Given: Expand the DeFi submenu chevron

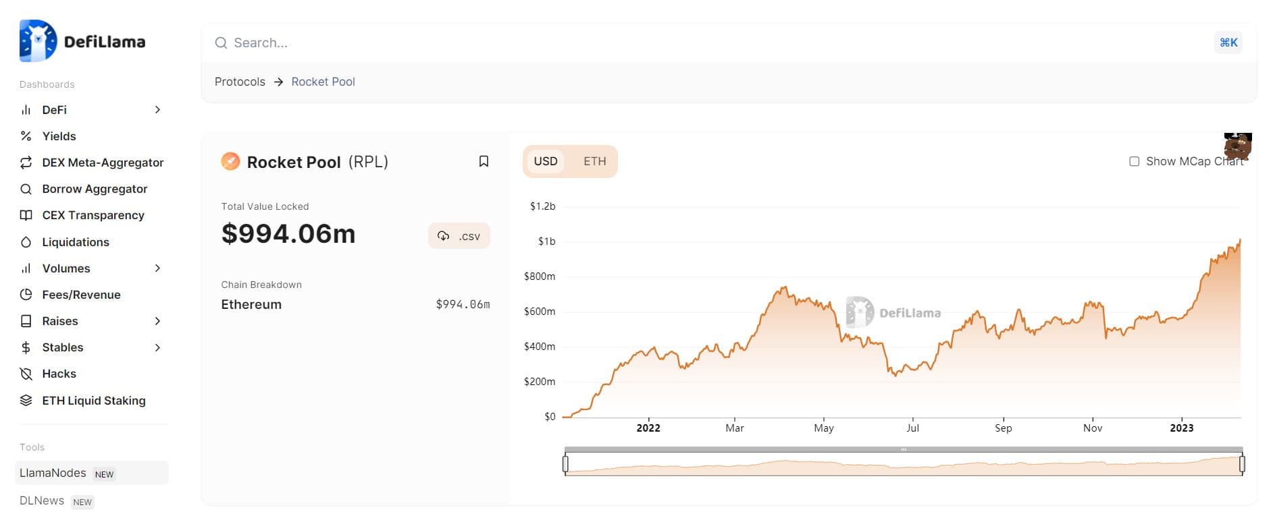Looking at the screenshot, I should 157,110.
